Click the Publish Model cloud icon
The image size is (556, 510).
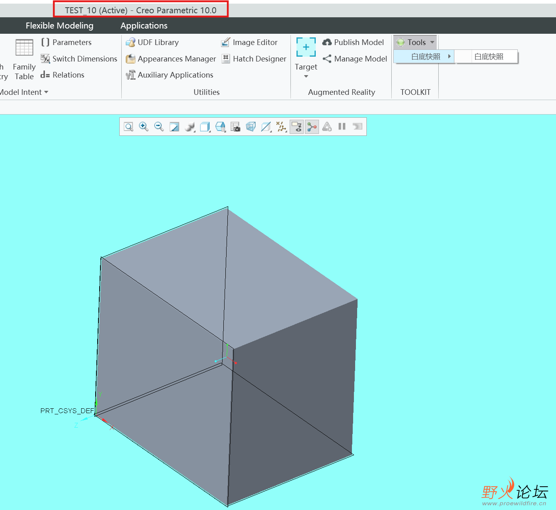327,42
